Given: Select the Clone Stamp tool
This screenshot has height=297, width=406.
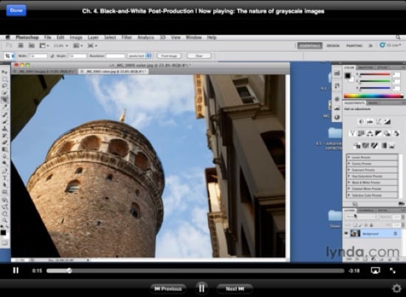Looking at the screenshot, I should pyautogui.click(x=4, y=129).
